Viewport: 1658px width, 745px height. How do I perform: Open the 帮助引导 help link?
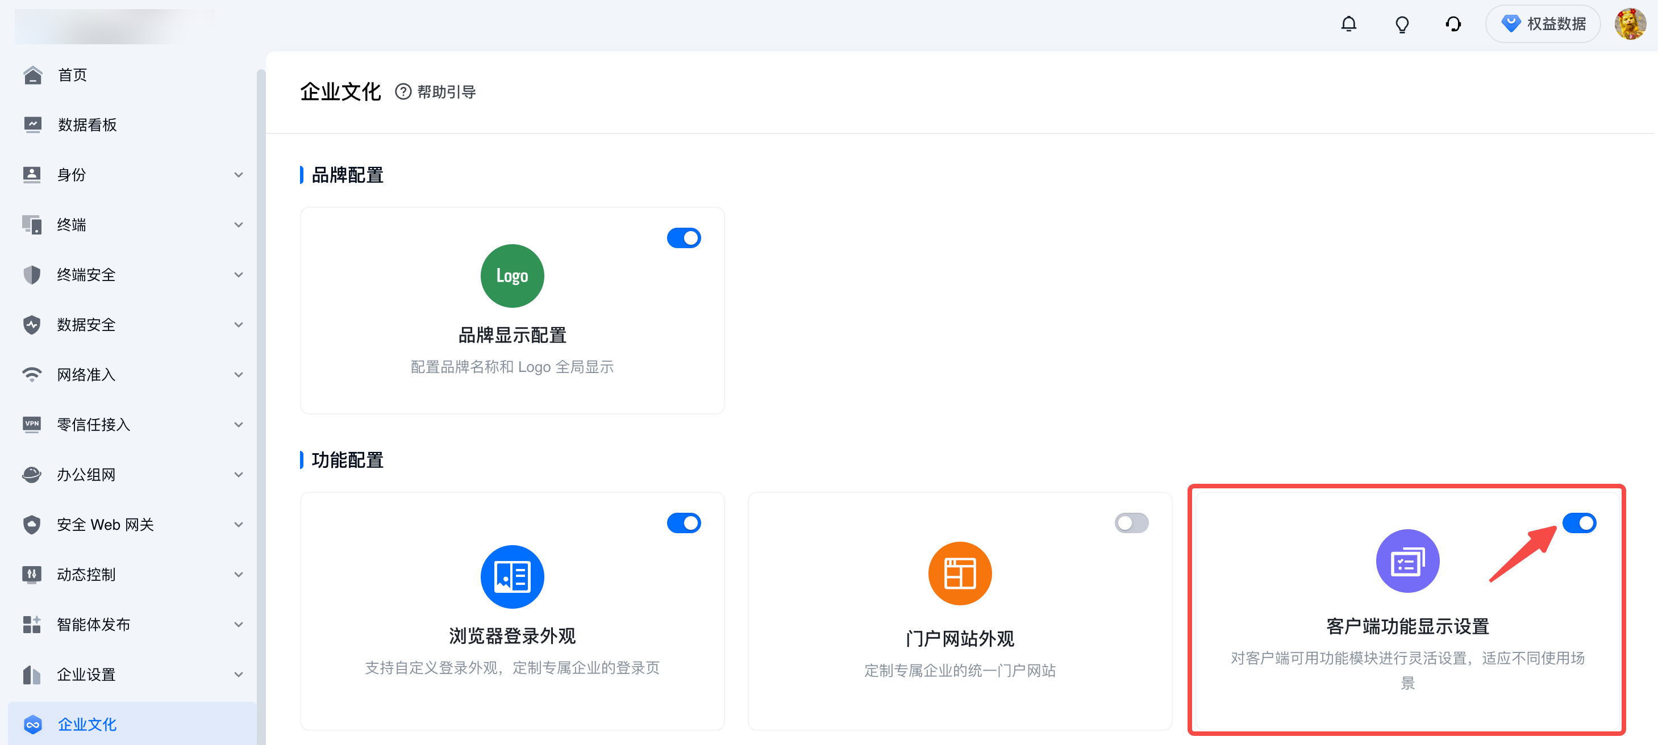(x=436, y=92)
